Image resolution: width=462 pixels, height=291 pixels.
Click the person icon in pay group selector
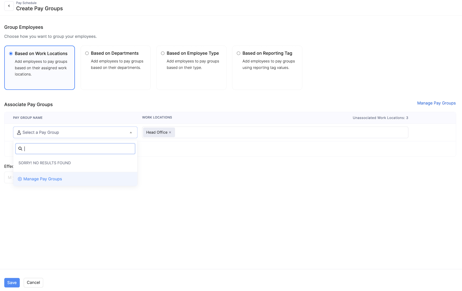pyautogui.click(x=19, y=132)
